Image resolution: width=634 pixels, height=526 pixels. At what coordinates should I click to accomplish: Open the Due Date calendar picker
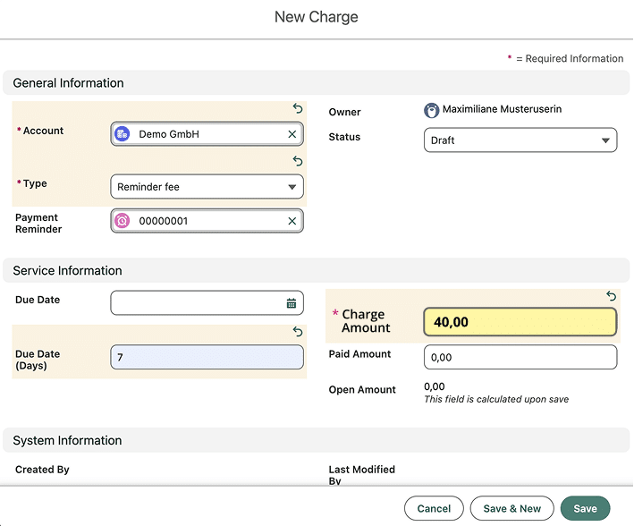point(292,303)
